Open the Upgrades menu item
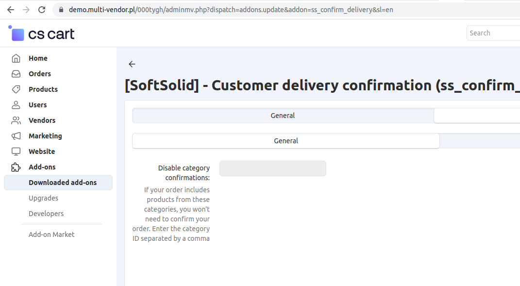 pos(43,198)
